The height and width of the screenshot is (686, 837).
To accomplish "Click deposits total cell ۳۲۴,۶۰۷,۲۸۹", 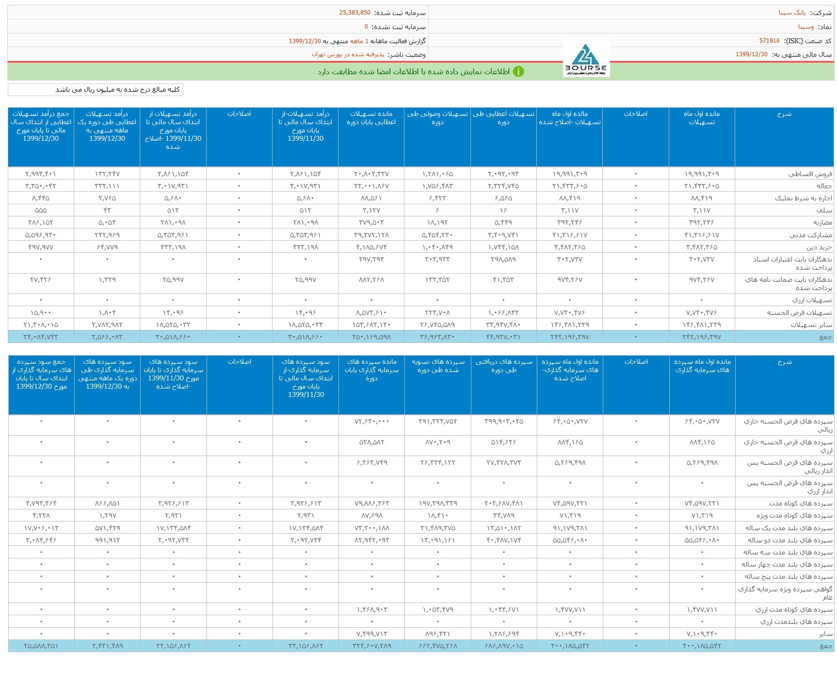I will coord(371,646).
